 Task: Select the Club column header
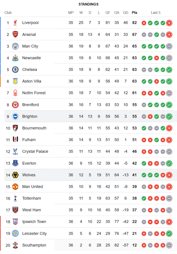tap(8, 13)
